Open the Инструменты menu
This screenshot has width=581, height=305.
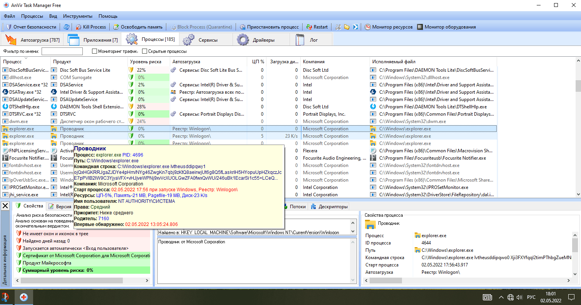pyautogui.click(x=78, y=16)
